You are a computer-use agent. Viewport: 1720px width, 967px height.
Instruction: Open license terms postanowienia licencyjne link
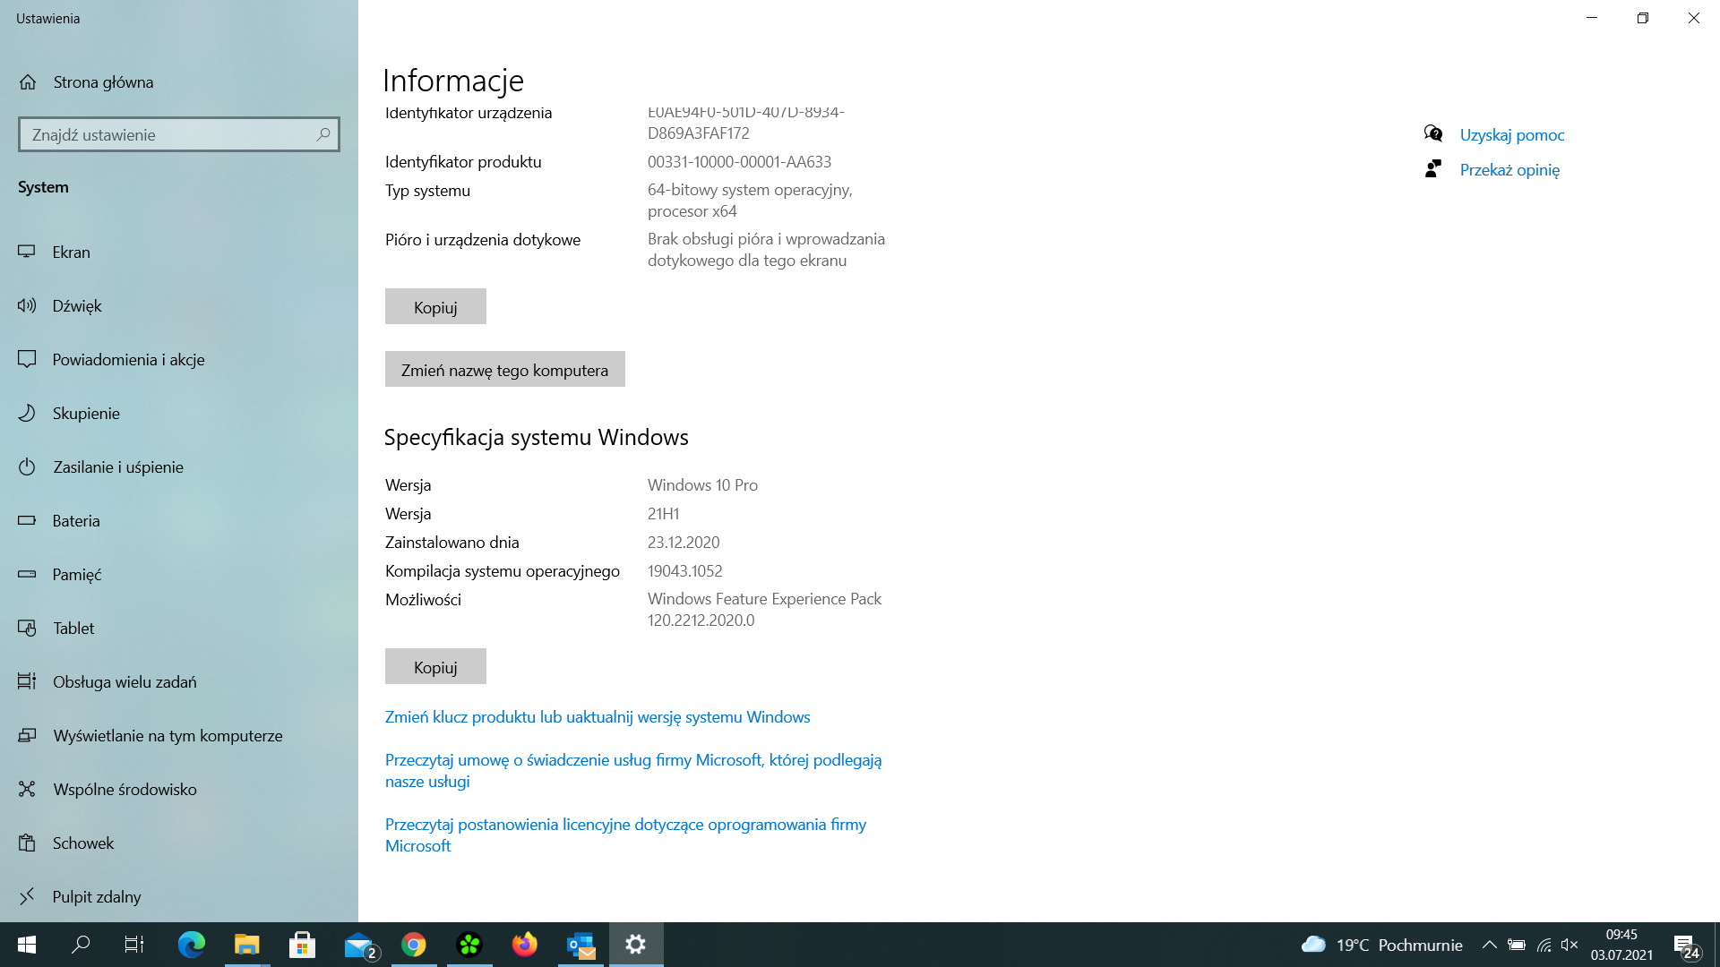point(625,835)
